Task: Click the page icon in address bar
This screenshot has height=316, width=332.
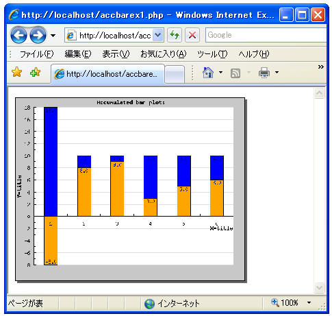Action: 71,36
